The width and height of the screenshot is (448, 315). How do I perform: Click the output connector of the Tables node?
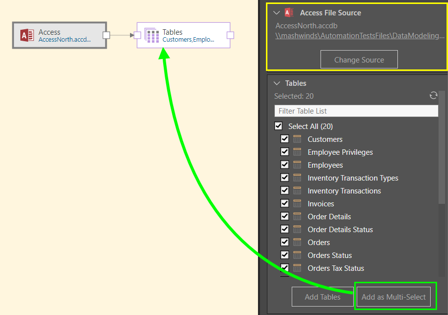[x=230, y=35]
